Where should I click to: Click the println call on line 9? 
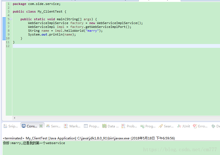(x=56, y=34)
